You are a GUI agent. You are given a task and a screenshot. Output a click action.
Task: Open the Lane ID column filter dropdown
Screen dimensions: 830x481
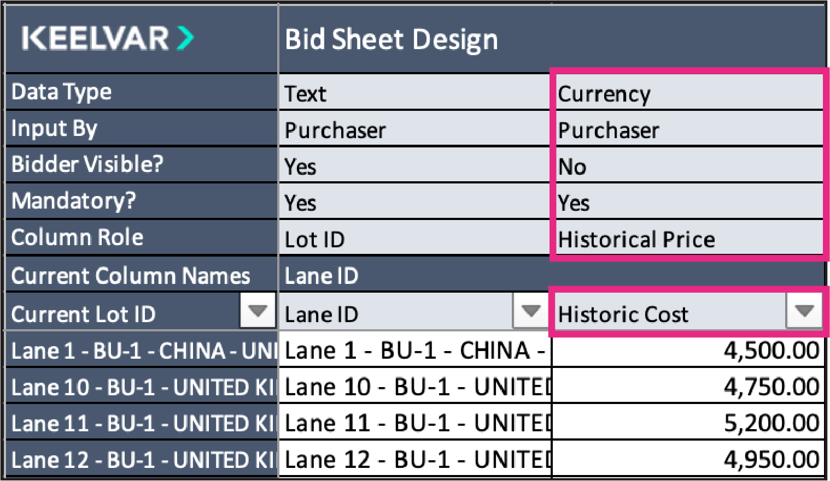coord(530,311)
